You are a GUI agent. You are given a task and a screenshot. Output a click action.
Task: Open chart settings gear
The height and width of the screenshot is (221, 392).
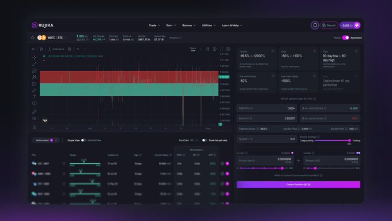[x=214, y=49]
